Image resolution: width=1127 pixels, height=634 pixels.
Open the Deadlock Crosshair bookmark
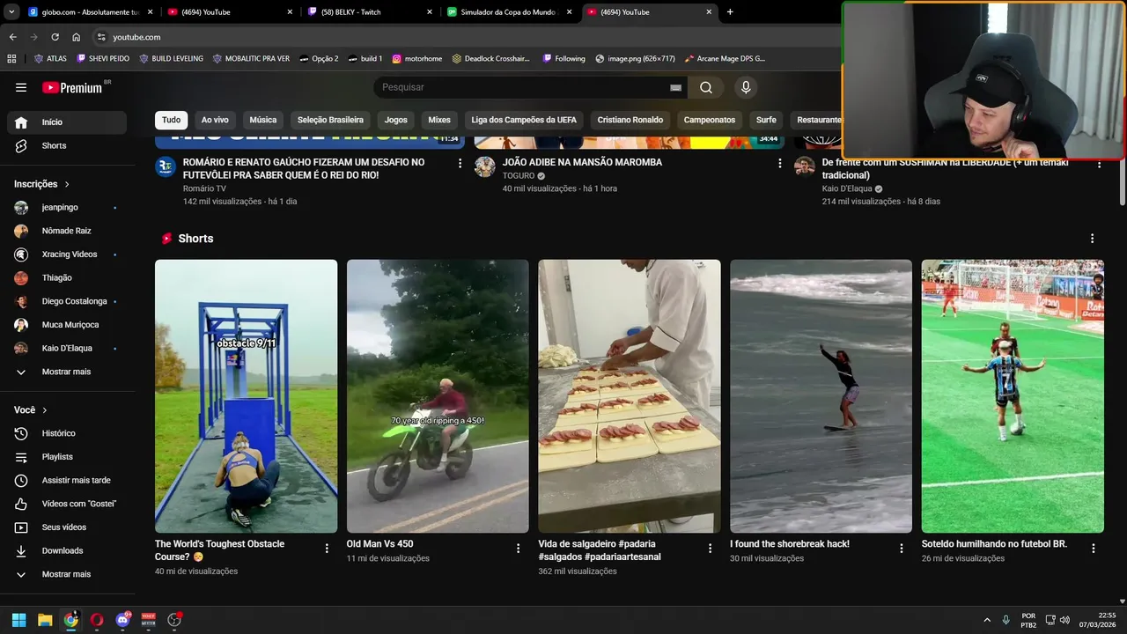tap(490, 58)
